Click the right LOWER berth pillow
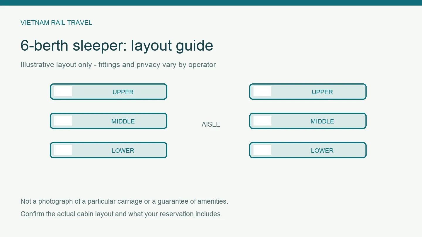Image resolution: width=422 pixels, height=237 pixels. click(x=262, y=150)
